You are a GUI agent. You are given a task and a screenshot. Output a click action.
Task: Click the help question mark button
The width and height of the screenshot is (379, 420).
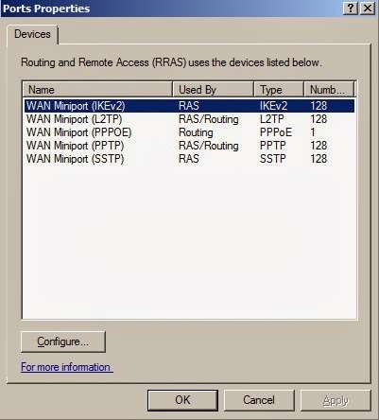point(351,9)
